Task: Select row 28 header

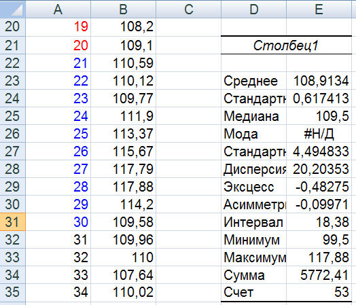Action: point(12,169)
